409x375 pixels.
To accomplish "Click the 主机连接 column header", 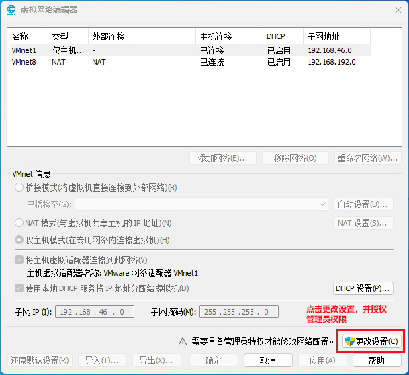I will pyautogui.click(x=230, y=36).
